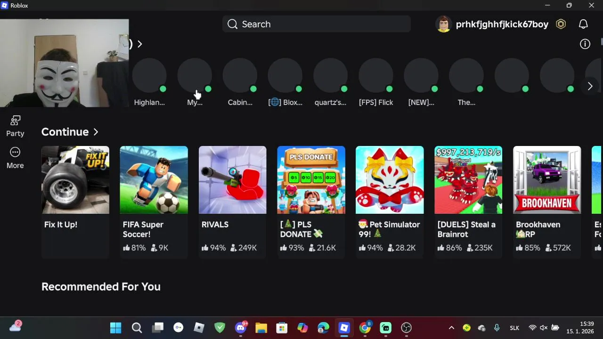
Task: Open taskbar search
Action: point(137,328)
